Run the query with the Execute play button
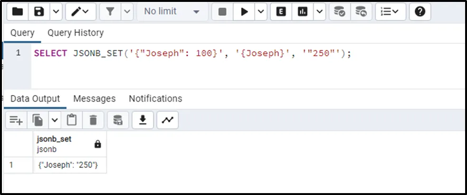467x195 pixels. (245, 12)
